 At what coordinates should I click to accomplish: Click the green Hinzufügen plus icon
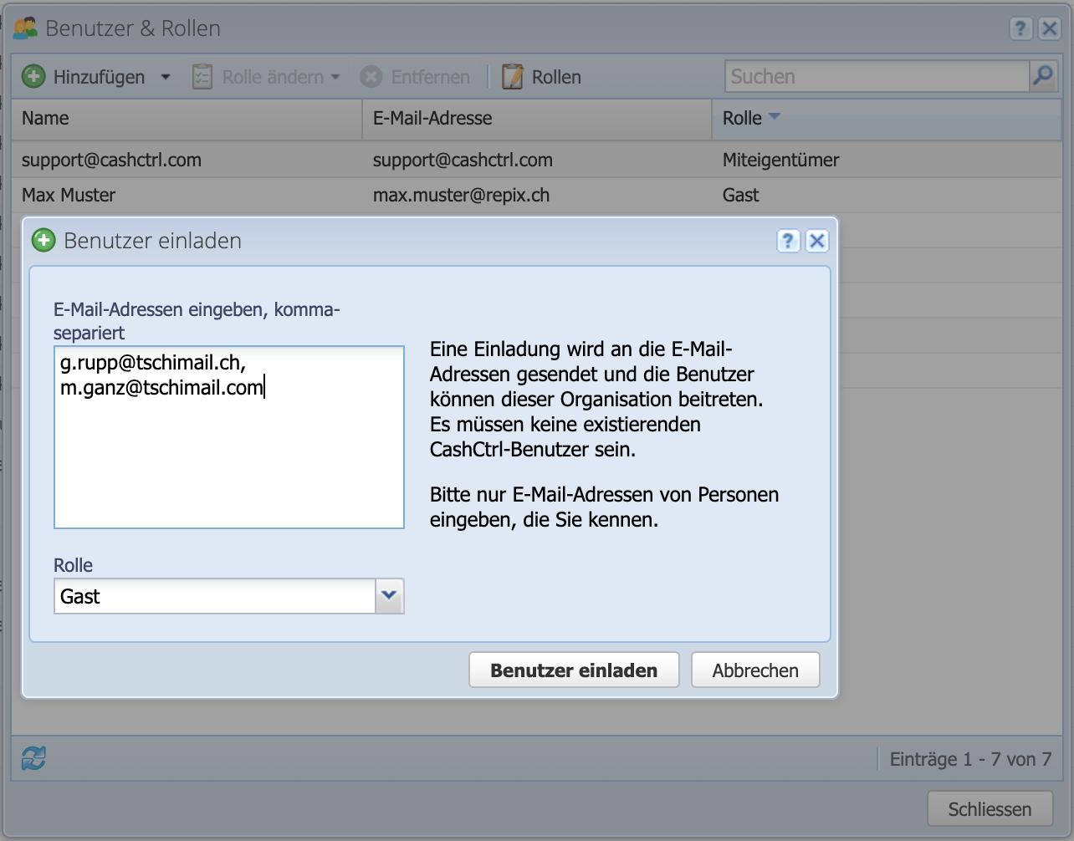click(x=33, y=76)
